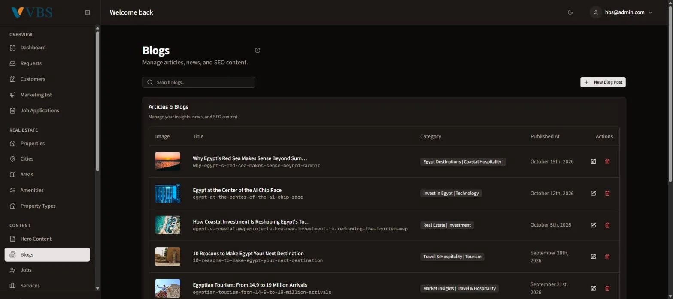Collapse the sidebar using the panel icon
Image resolution: width=673 pixels, height=299 pixels.
(88, 12)
